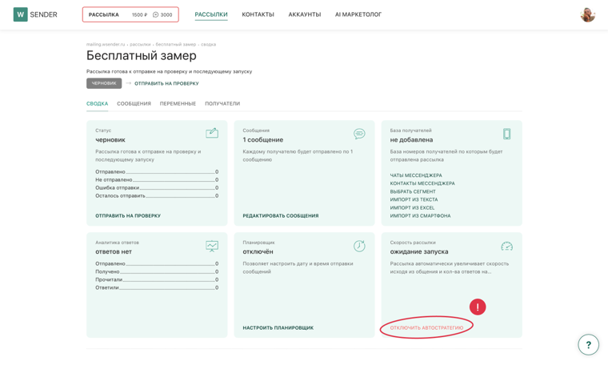Click the Ответили row in analytics
The image size is (608, 365).
(157, 288)
